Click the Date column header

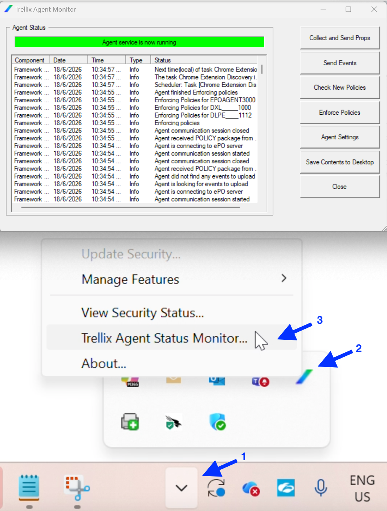pyautogui.click(x=69, y=60)
